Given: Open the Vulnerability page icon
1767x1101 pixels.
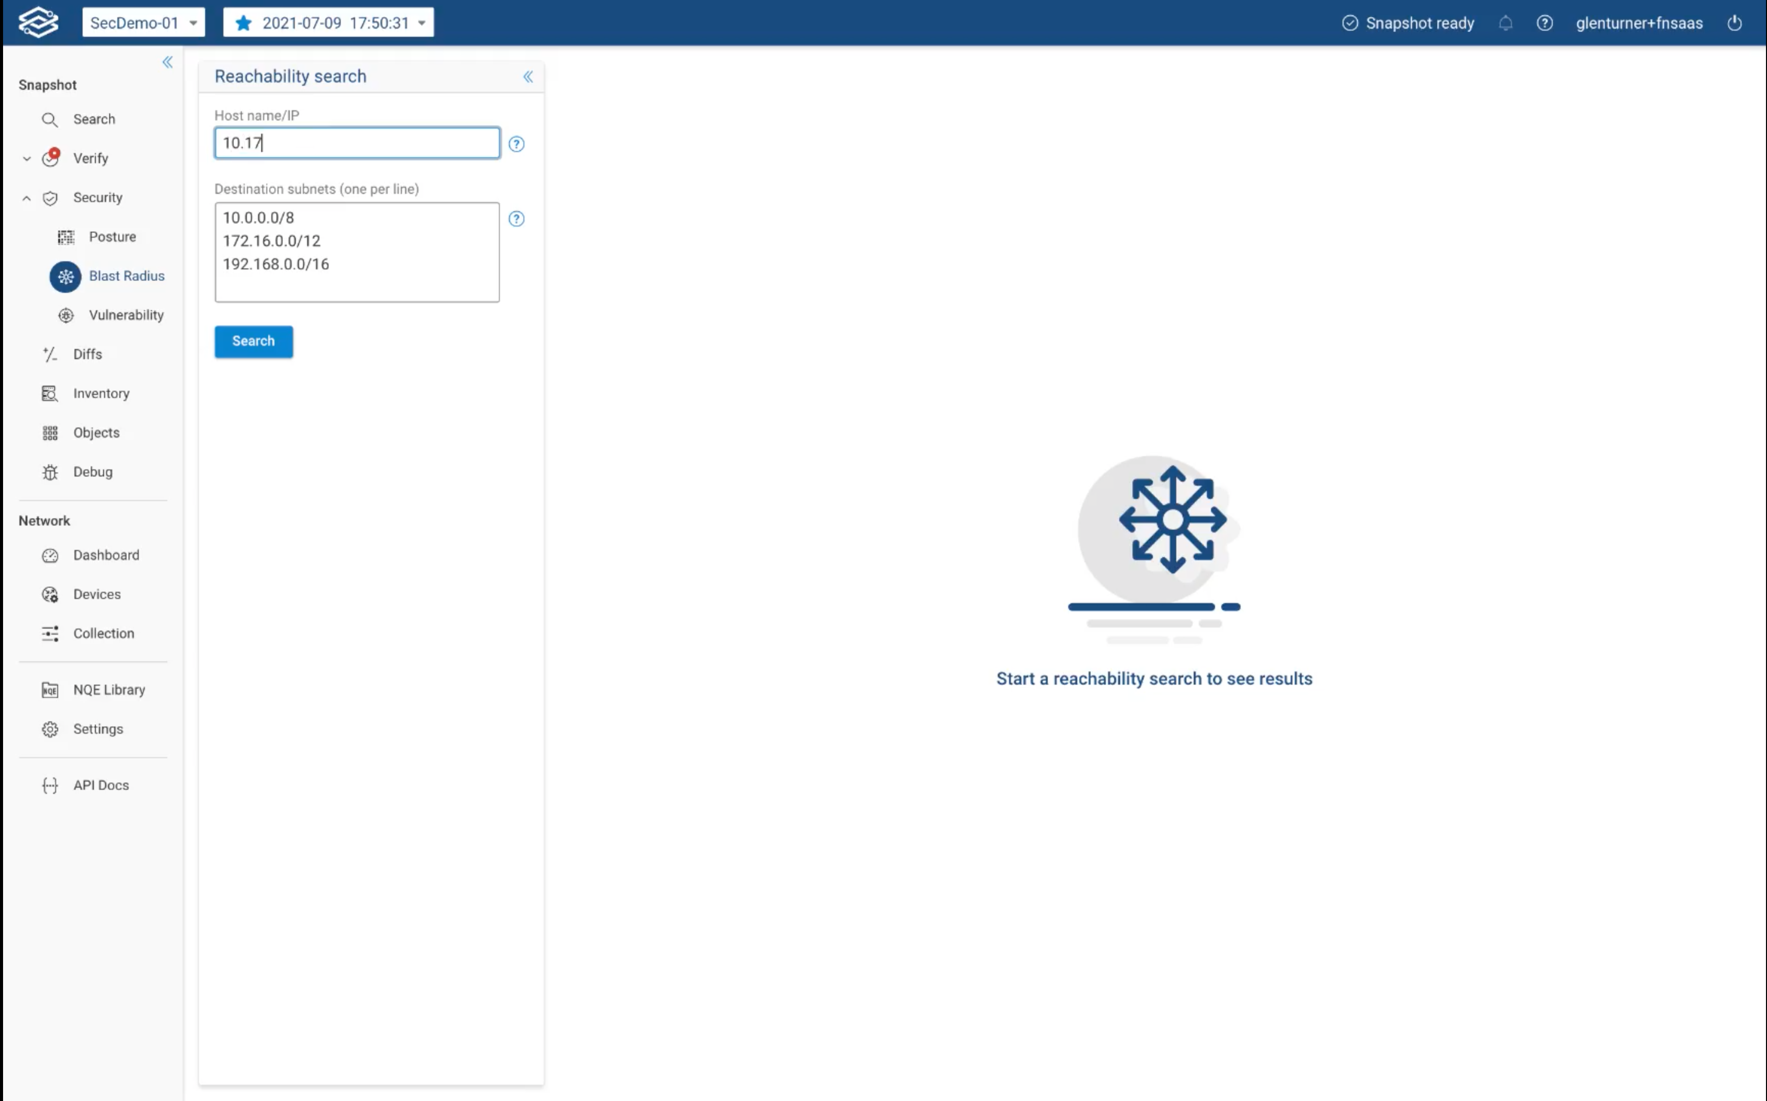Looking at the screenshot, I should (66, 315).
